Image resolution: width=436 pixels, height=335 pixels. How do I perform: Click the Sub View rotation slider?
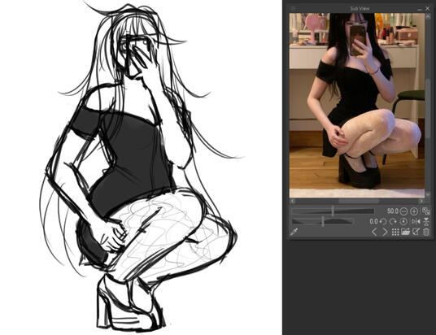click(x=323, y=222)
